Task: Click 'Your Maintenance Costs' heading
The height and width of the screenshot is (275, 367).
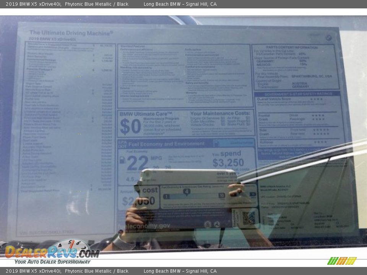Action: coord(220,113)
